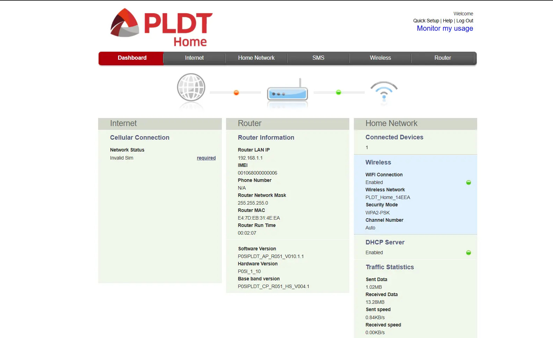
Task: Click the network mask 255.255.255.0
Action: click(253, 203)
